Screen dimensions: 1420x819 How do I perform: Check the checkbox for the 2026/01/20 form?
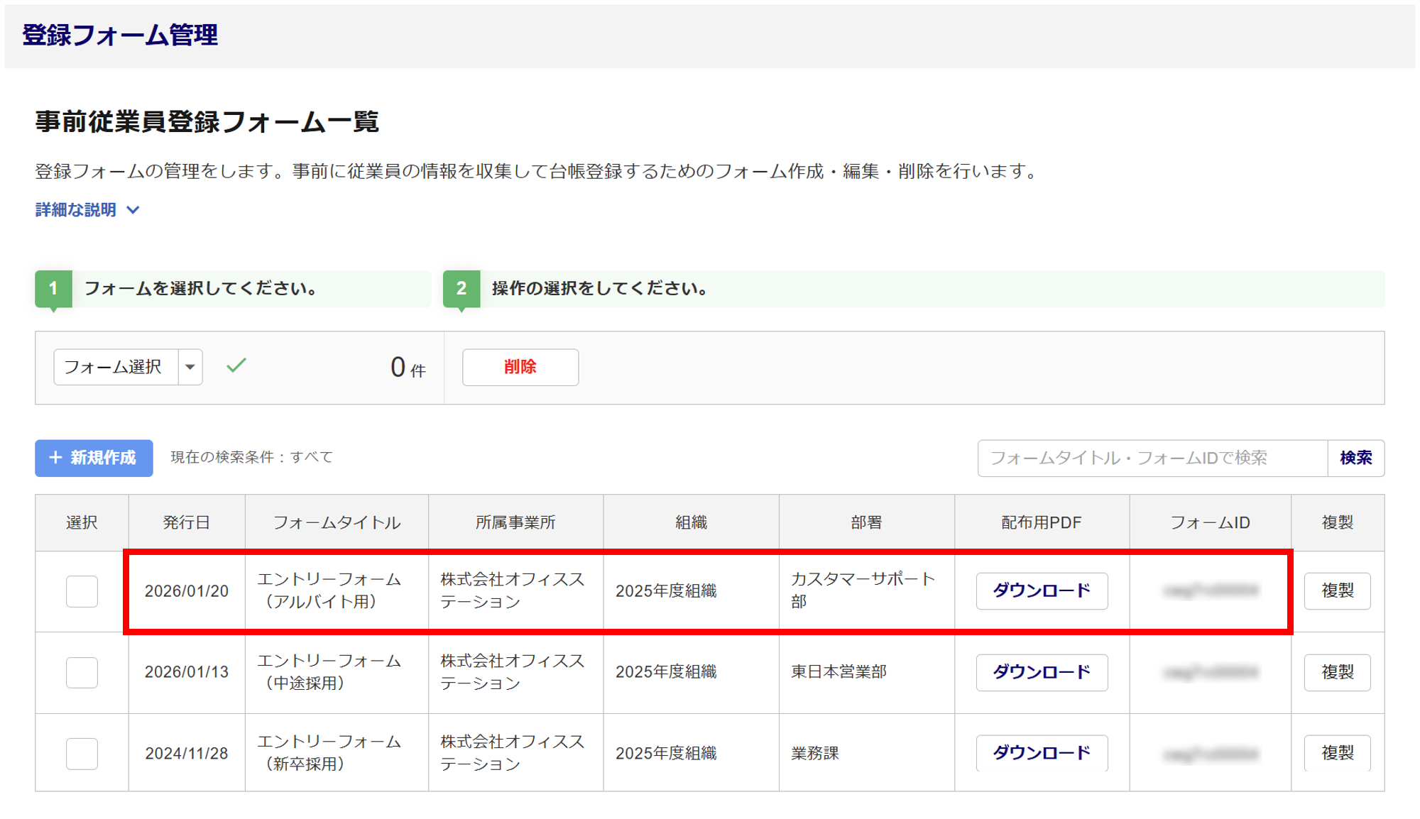pos(82,591)
